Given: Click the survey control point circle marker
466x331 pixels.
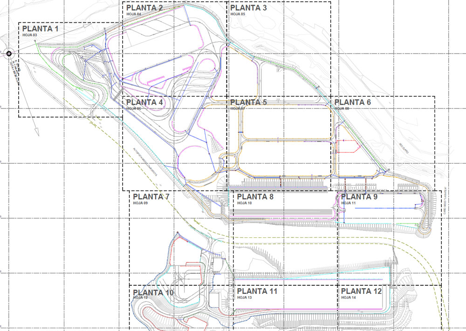Looking at the screenshot, I should pyautogui.click(x=9, y=54).
